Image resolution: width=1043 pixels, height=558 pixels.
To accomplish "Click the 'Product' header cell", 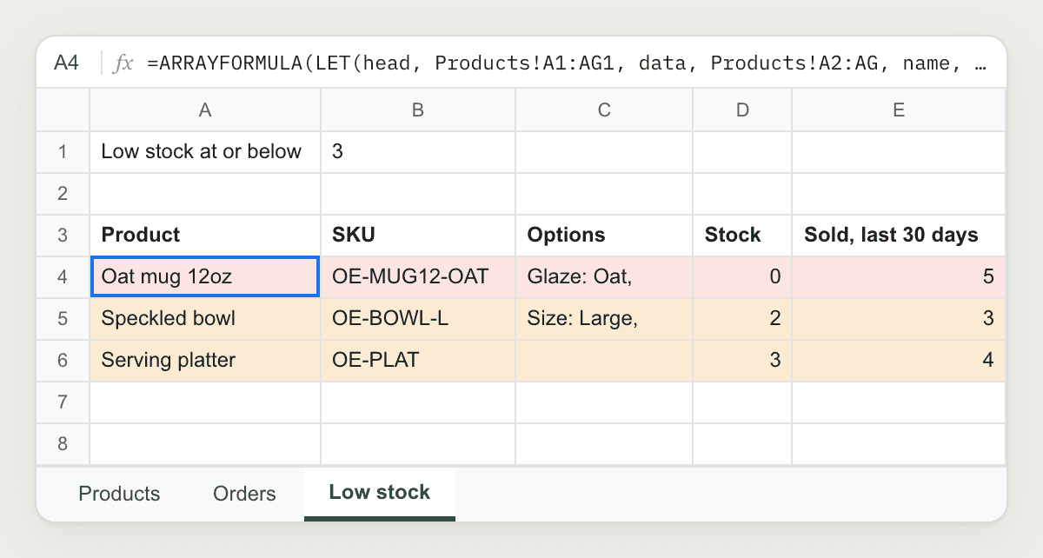I will (205, 236).
